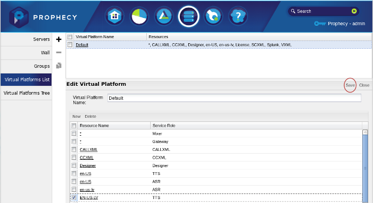
Task: Check the Mixer resource checkbox
Action: click(x=74, y=133)
